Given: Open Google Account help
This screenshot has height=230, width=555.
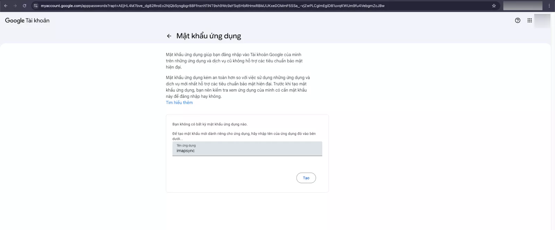Looking at the screenshot, I should (x=518, y=20).
